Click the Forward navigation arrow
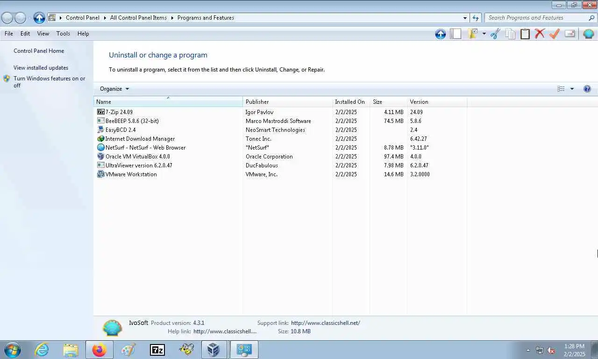598x359 pixels. click(x=20, y=18)
